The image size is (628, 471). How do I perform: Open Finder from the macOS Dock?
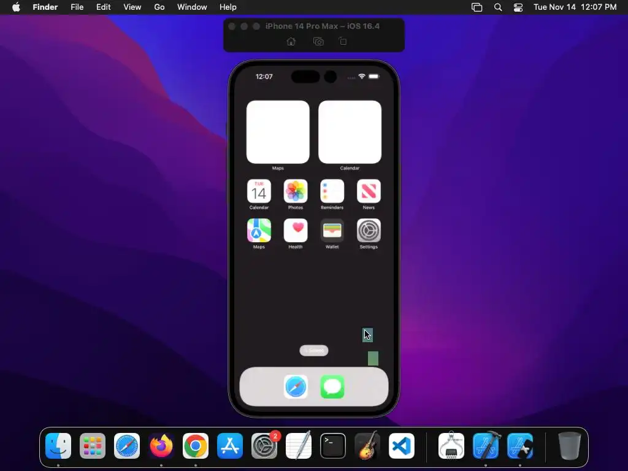point(58,446)
